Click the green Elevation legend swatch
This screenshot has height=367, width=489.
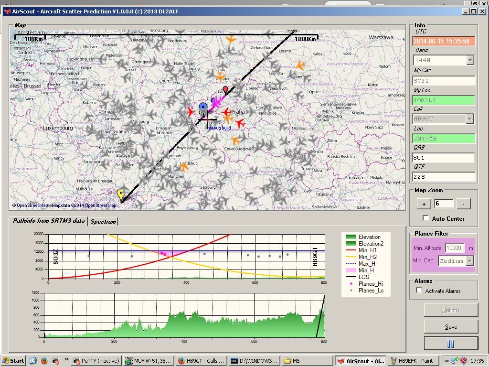coord(351,237)
